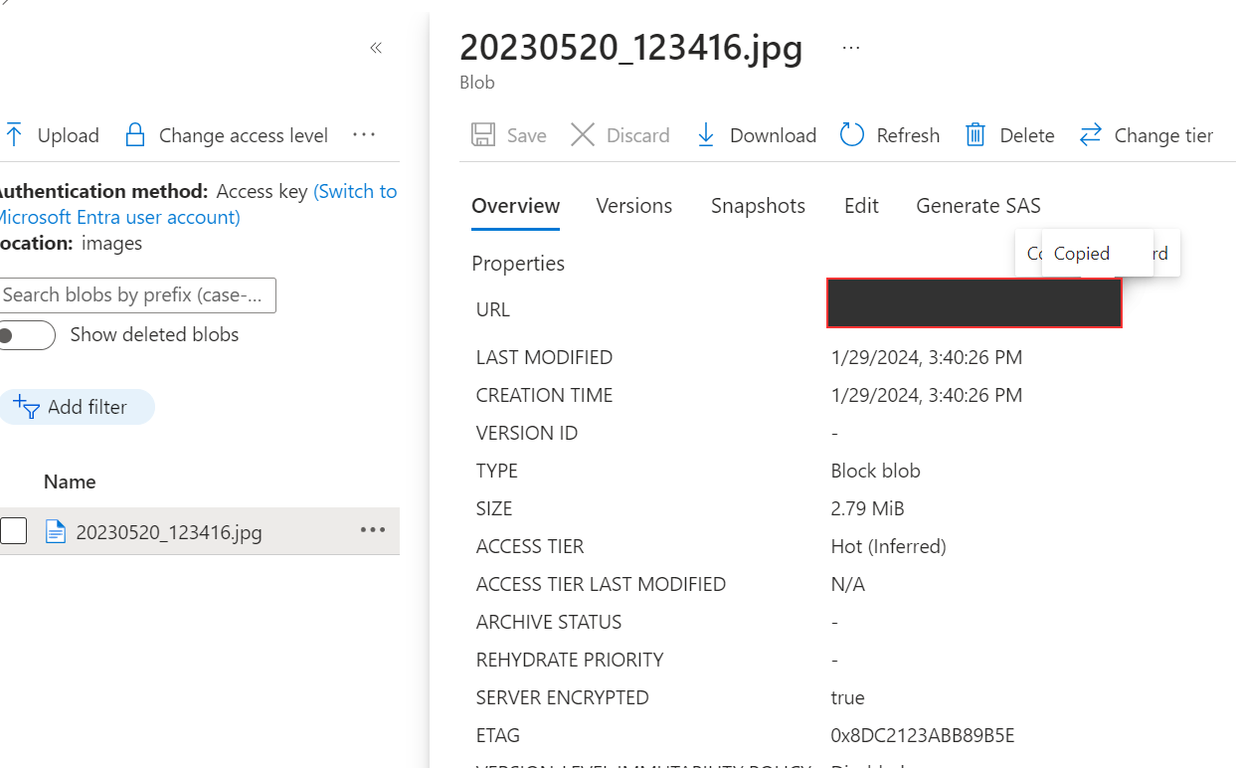Image resolution: width=1236 pixels, height=768 pixels.
Task: Select checkbox for 20230520_123416.jpg blob
Action: [14, 531]
